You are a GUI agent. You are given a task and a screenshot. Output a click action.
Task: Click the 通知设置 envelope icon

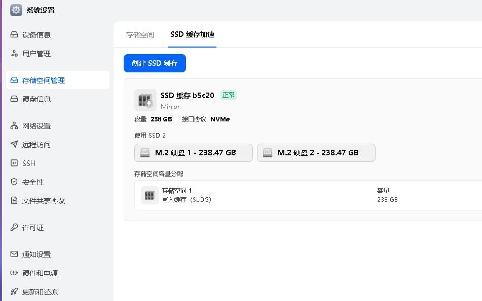14,254
